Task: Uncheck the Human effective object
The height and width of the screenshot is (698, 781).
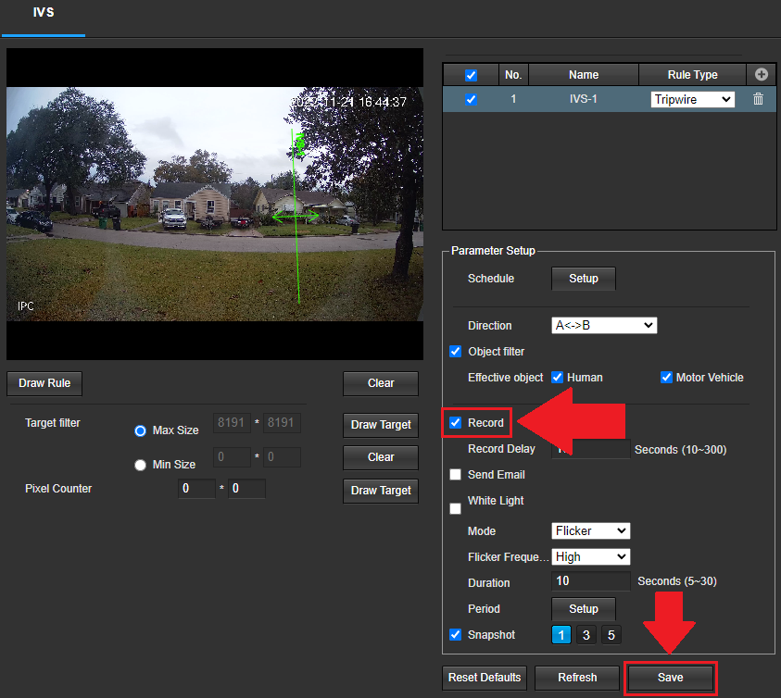Action: [558, 378]
